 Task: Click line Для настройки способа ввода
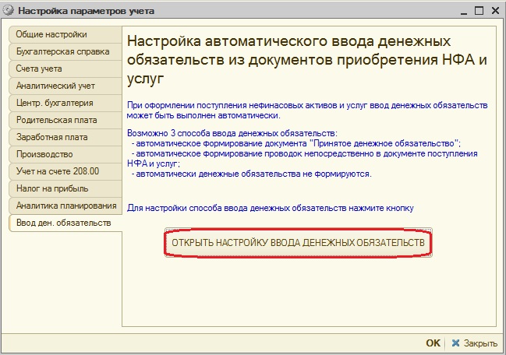point(271,208)
